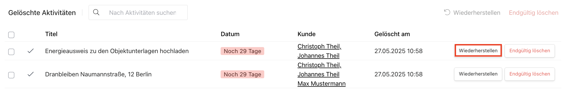Click Endgültig löschen in the top toolbar

pyautogui.click(x=533, y=13)
